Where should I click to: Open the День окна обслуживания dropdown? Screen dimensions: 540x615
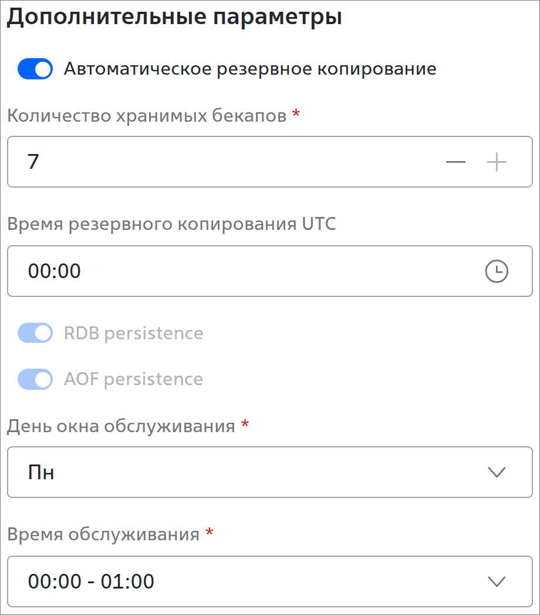[x=270, y=472]
